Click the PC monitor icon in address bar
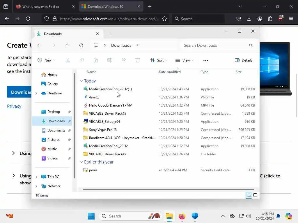Viewport: 298px width, 223px height. (96, 45)
